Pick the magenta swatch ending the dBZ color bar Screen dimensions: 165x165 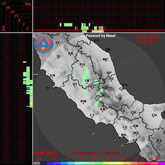pos(162,163)
